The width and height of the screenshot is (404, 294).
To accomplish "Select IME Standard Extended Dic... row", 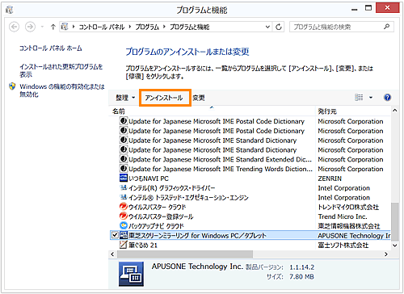I will tap(250, 159).
